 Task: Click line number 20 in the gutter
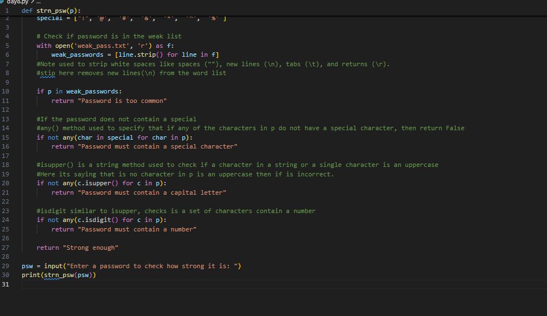click(6, 183)
